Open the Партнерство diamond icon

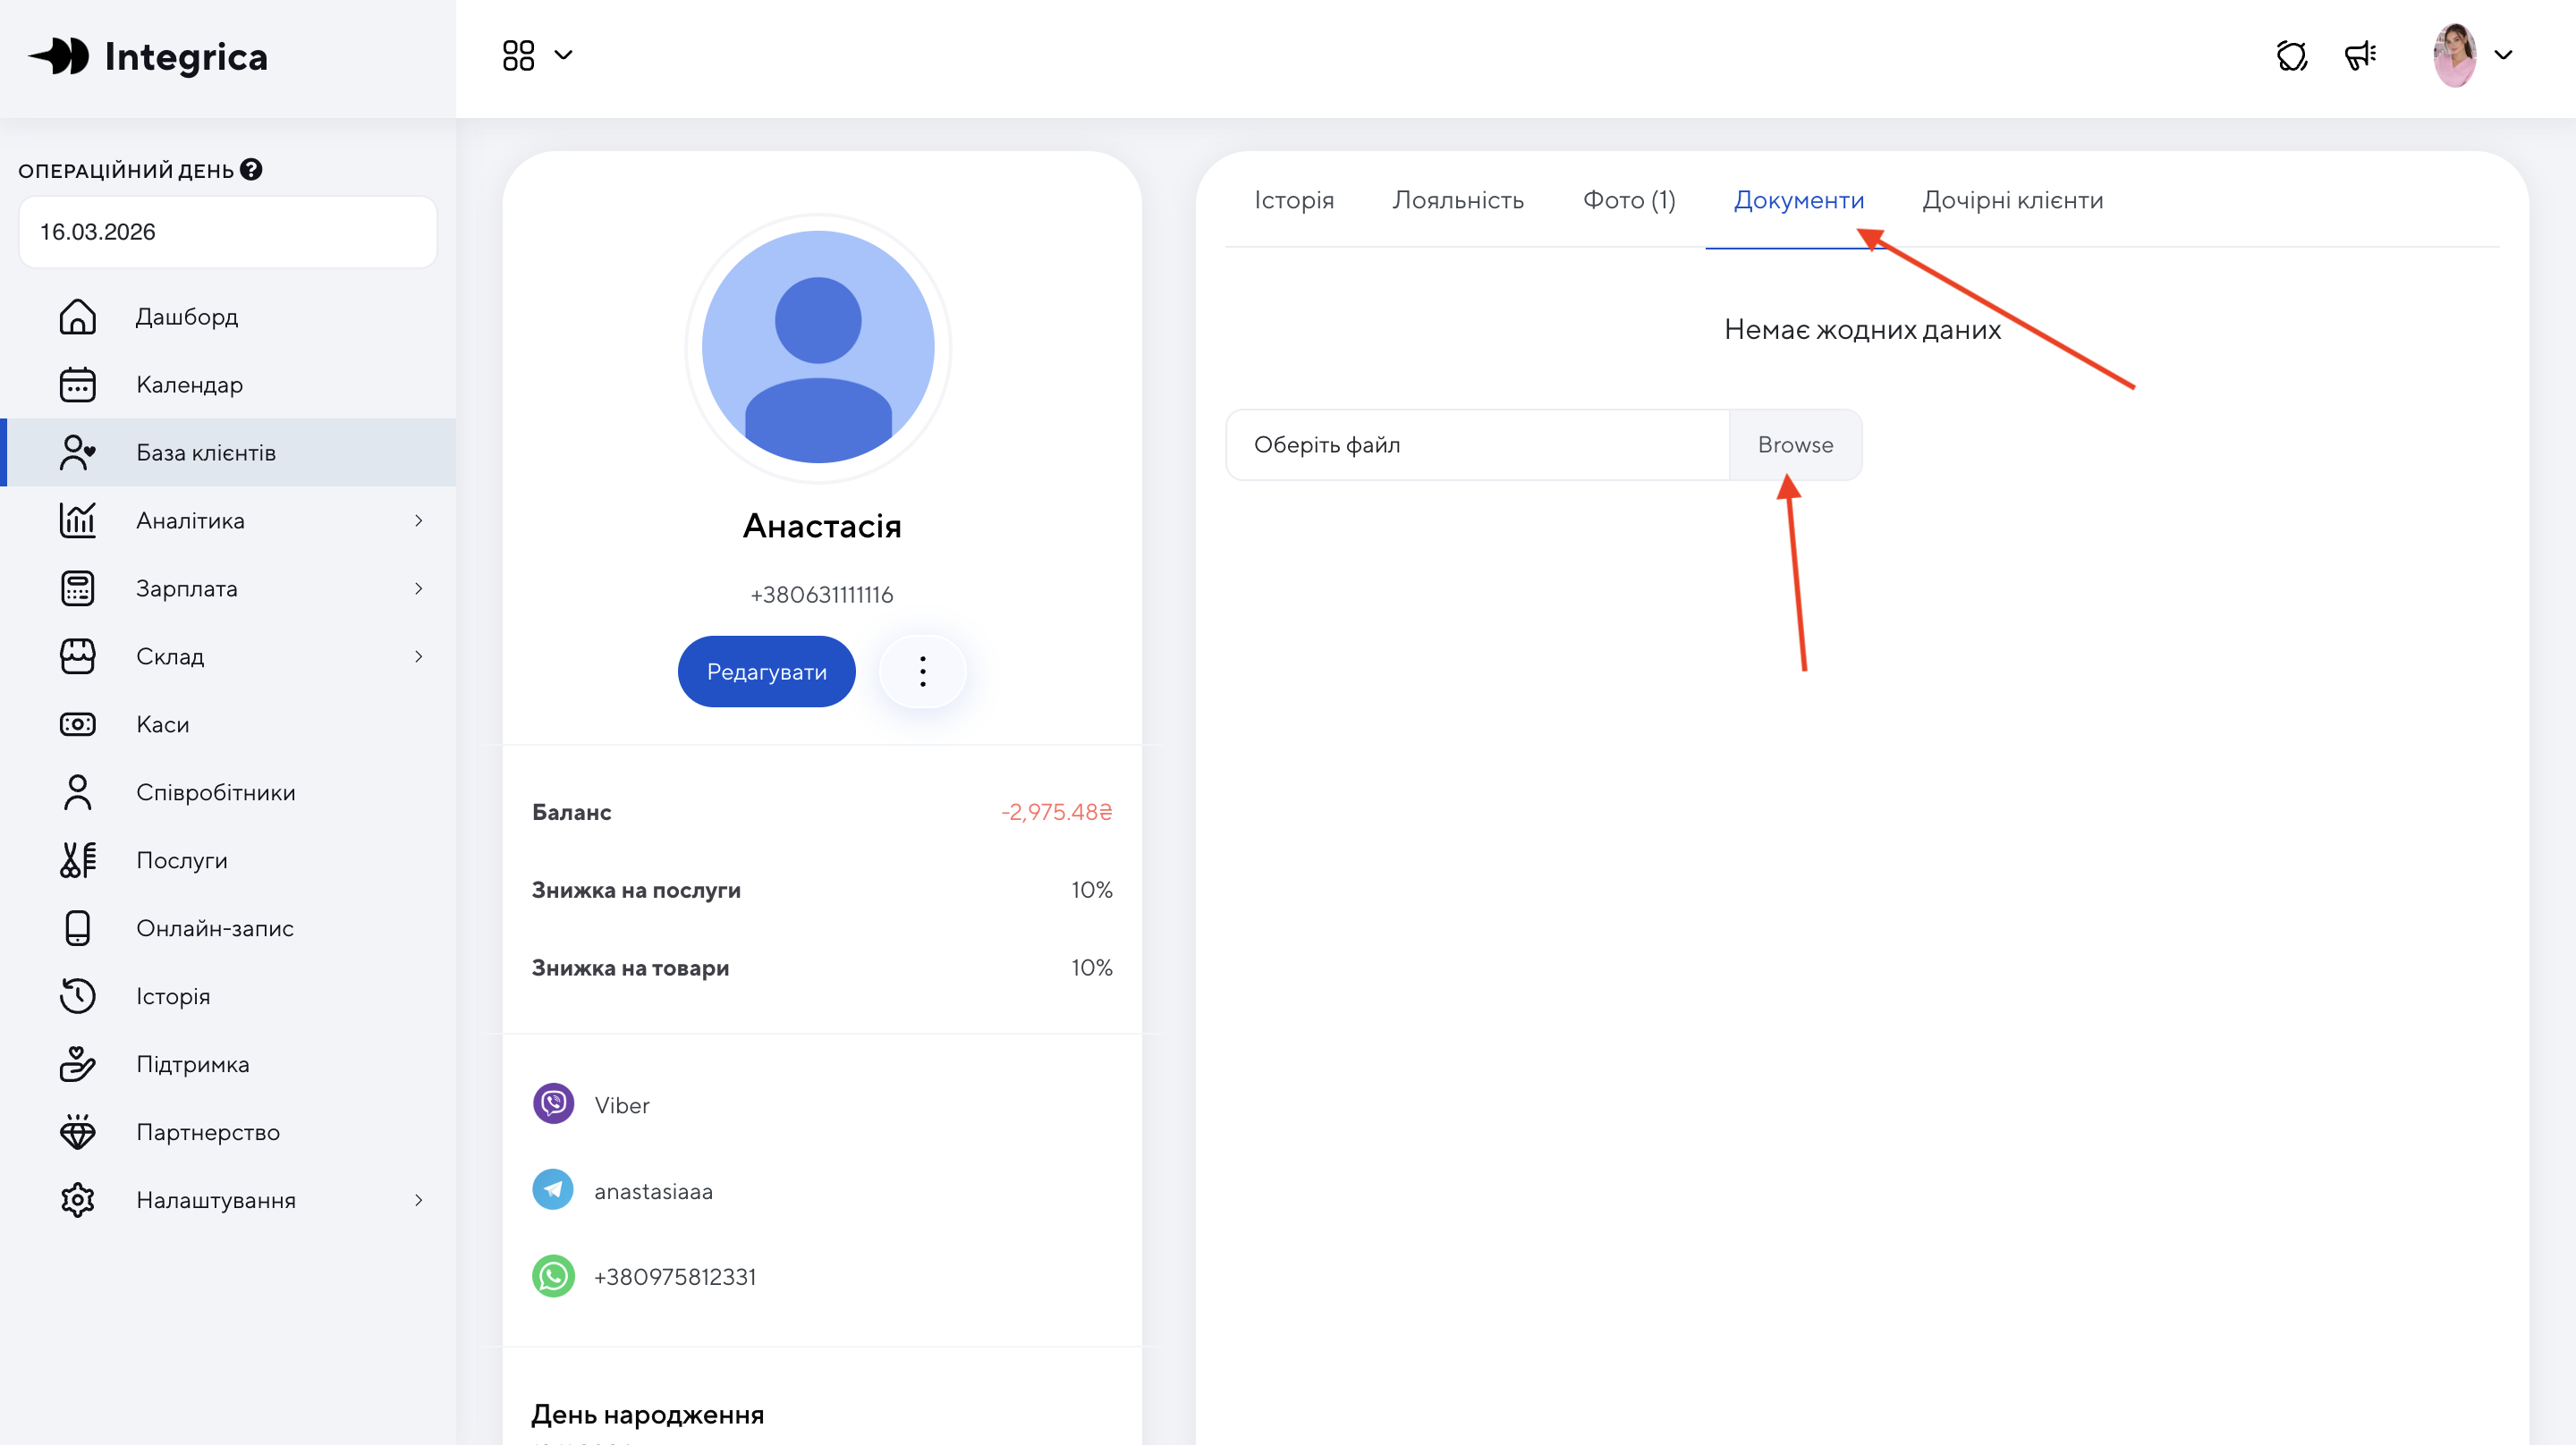click(x=77, y=1132)
